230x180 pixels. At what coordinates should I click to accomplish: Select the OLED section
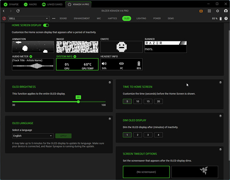pyautogui.click(x=127, y=18)
